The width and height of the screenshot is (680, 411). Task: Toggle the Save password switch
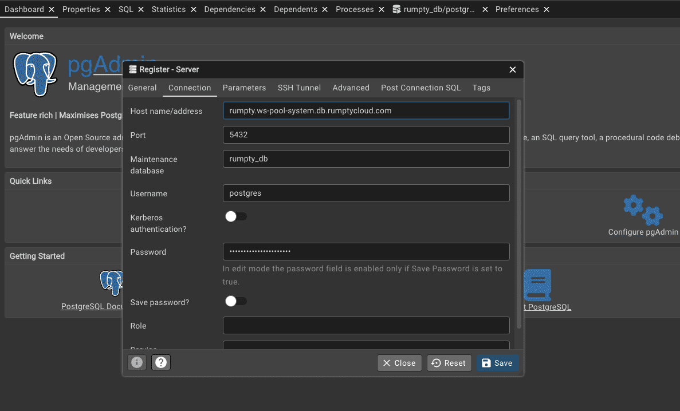point(236,301)
